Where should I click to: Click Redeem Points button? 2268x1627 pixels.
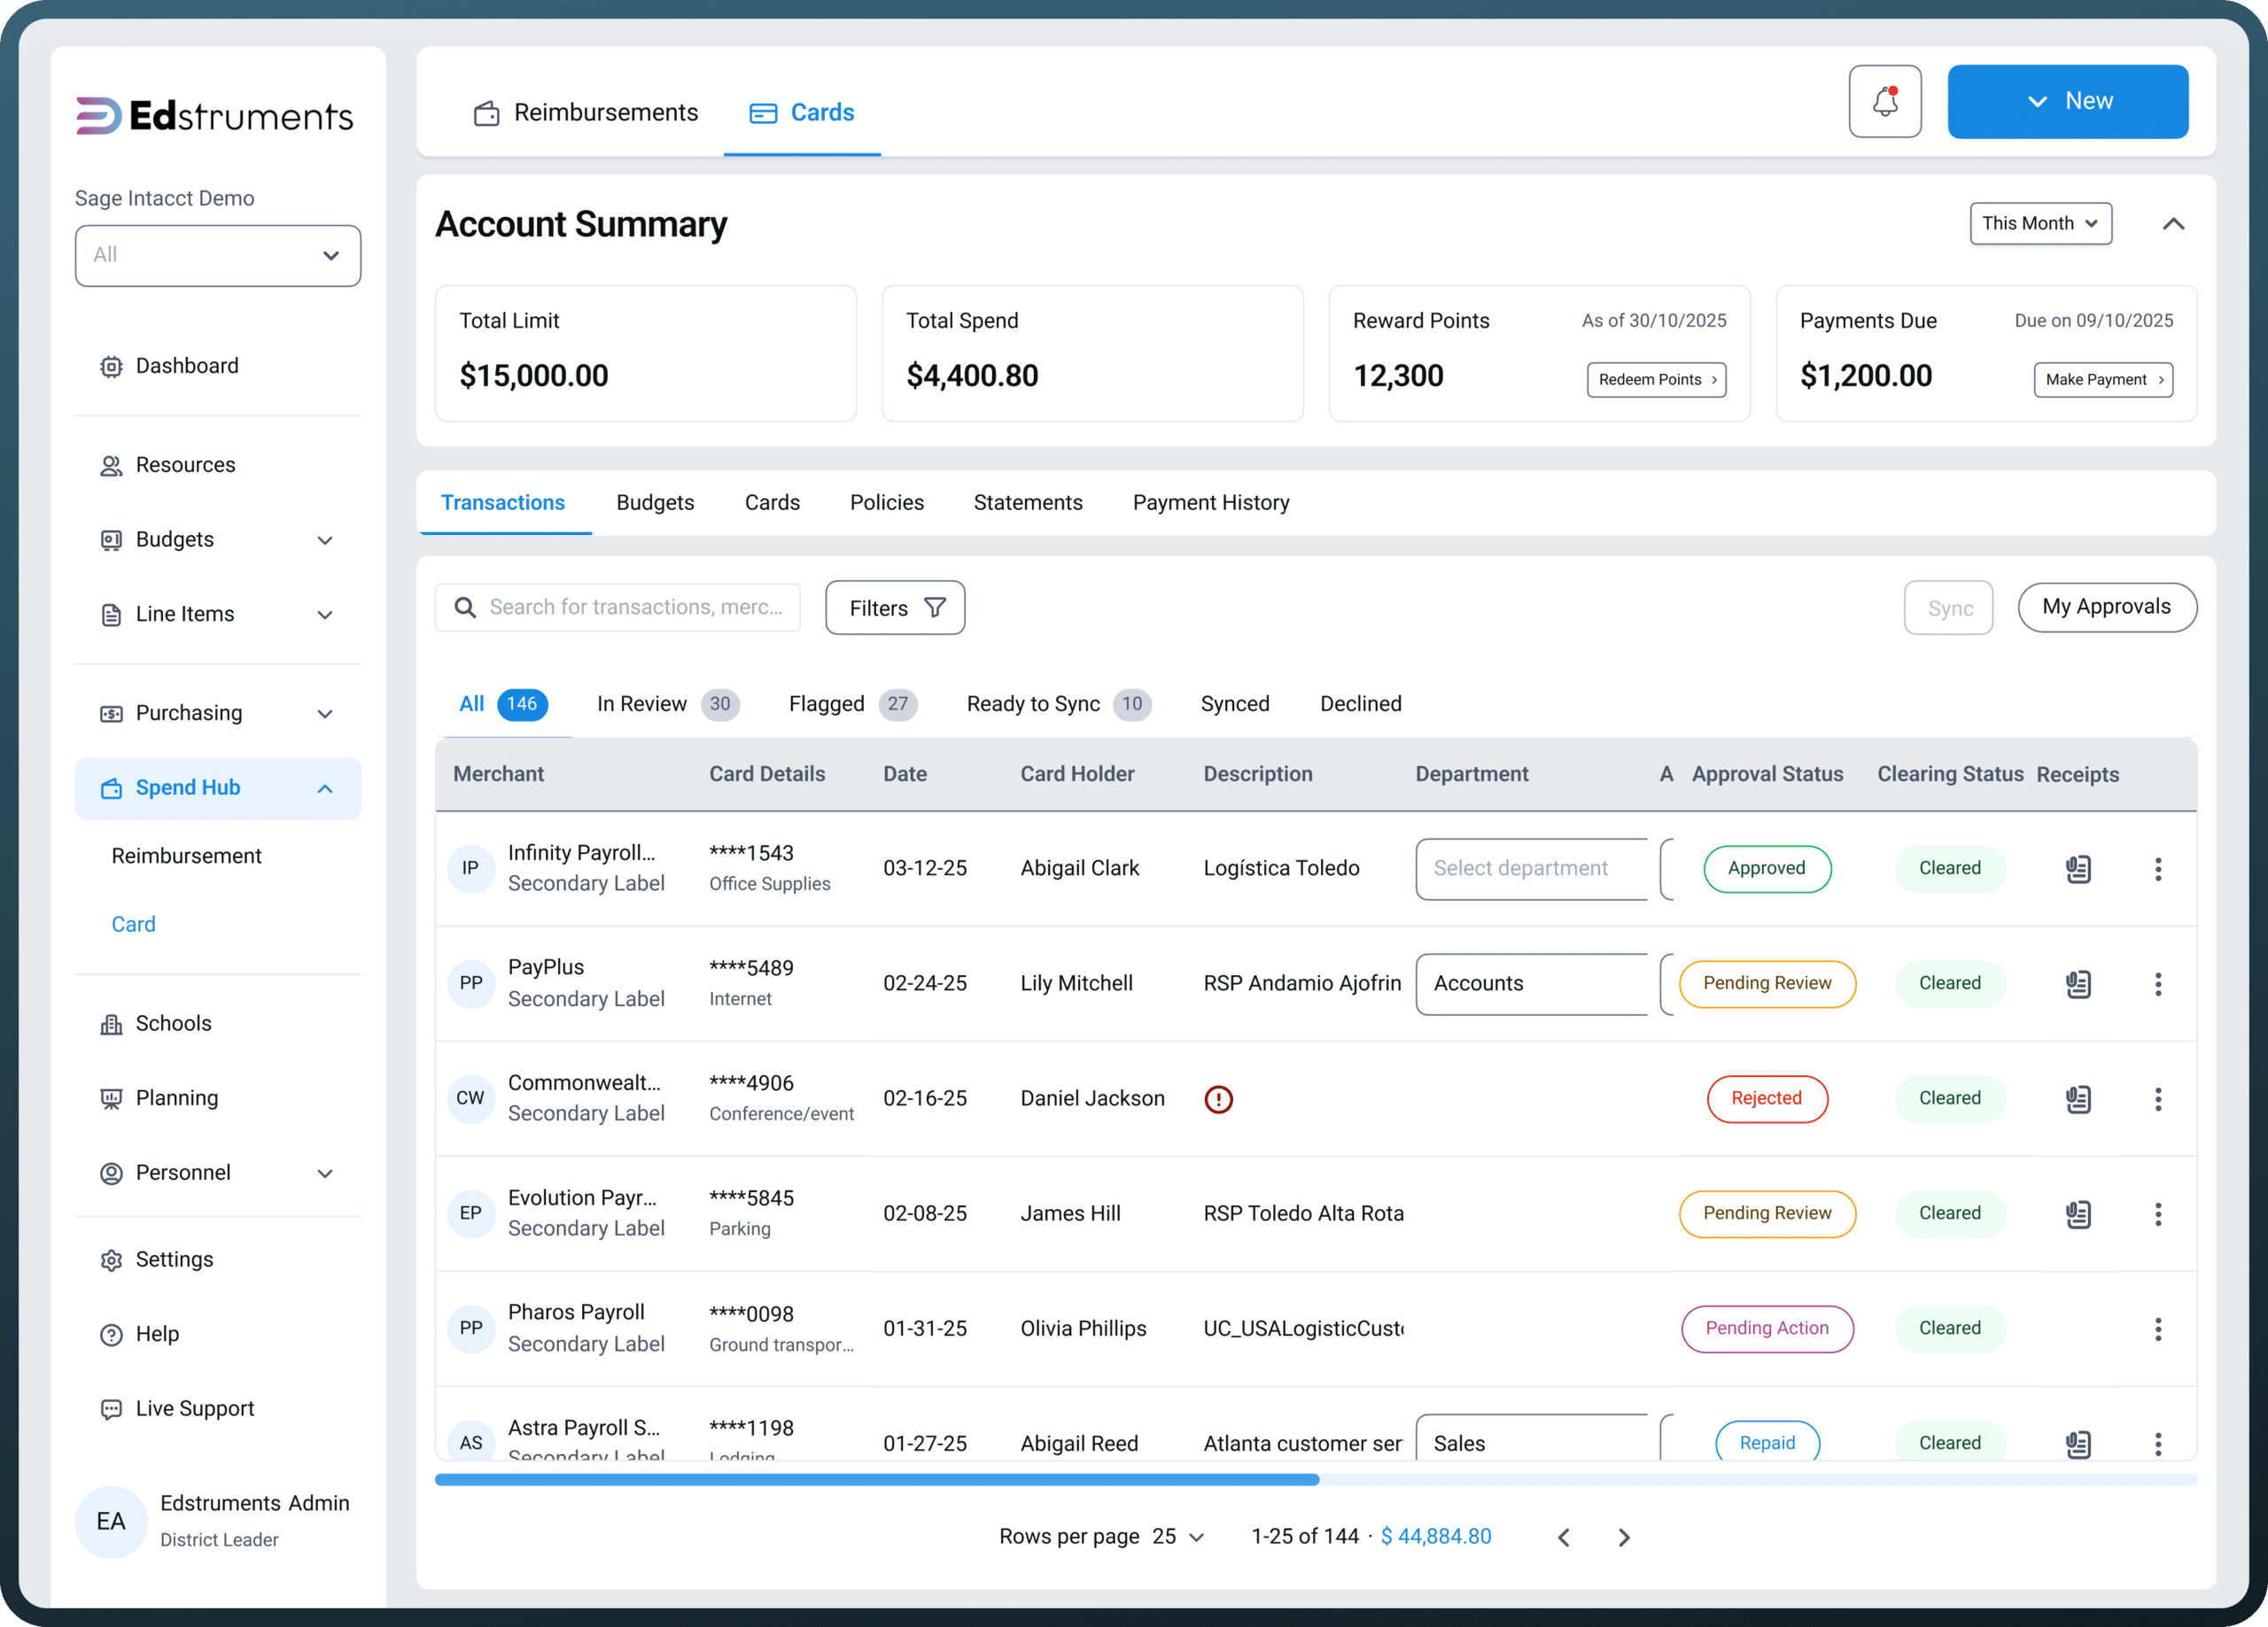tap(1656, 379)
